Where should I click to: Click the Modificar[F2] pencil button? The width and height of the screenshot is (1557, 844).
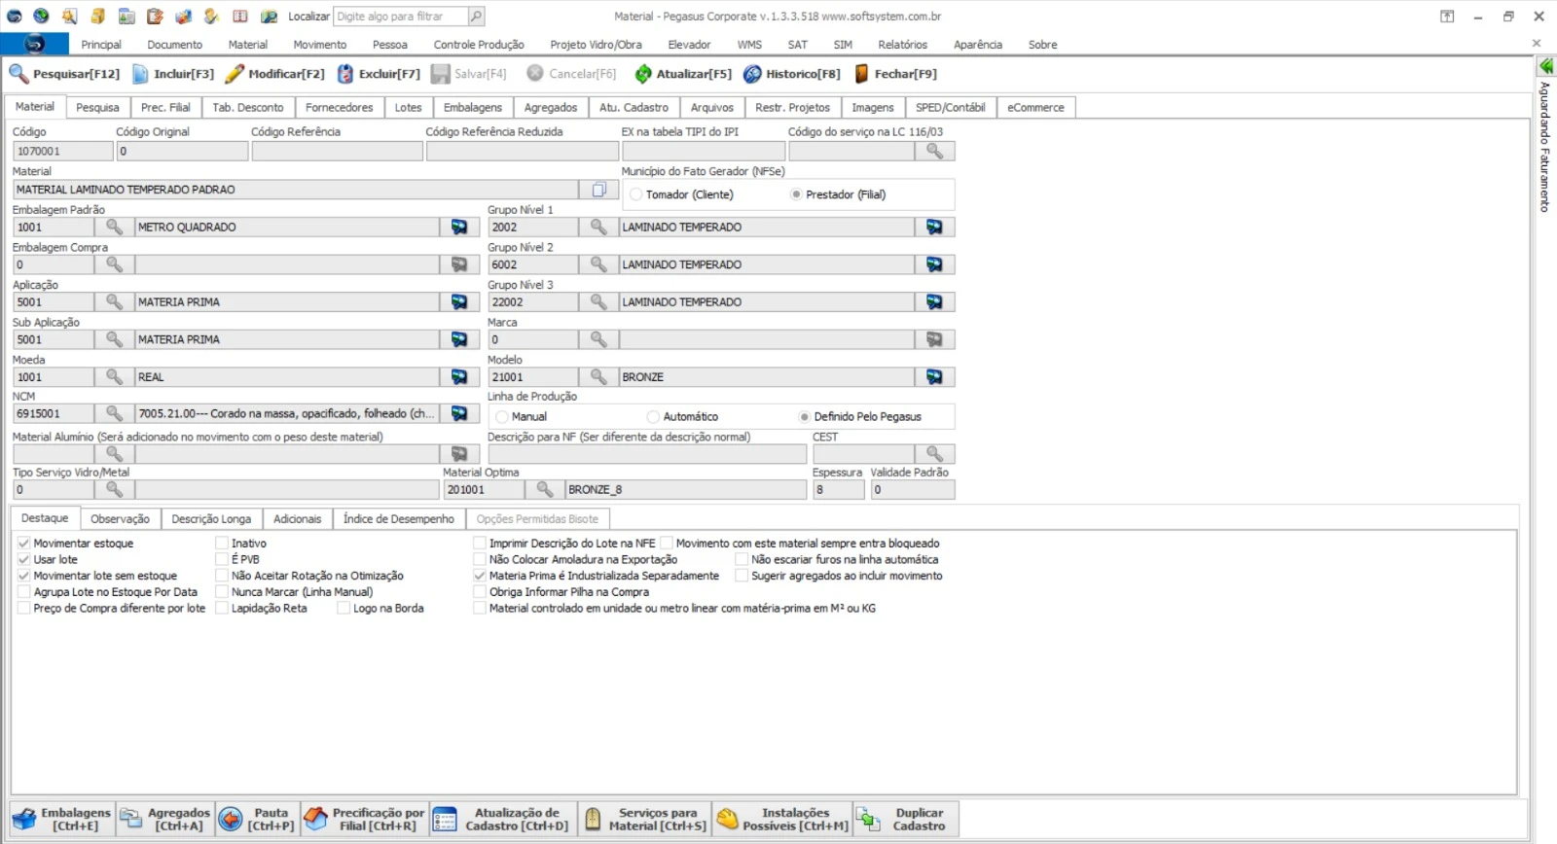click(x=275, y=74)
